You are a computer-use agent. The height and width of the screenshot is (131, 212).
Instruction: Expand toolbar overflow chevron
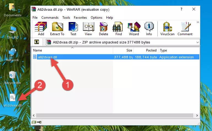click(198, 22)
